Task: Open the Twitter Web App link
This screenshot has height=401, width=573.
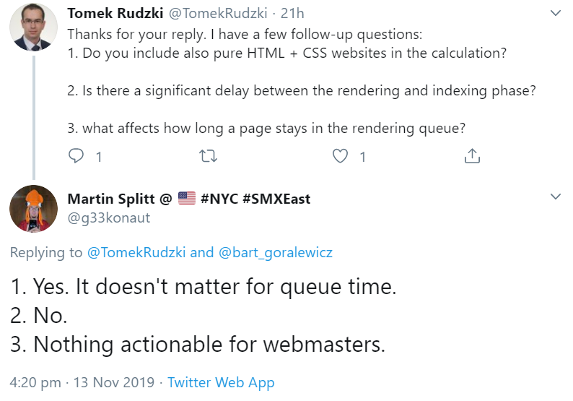Action: pyautogui.click(x=221, y=382)
